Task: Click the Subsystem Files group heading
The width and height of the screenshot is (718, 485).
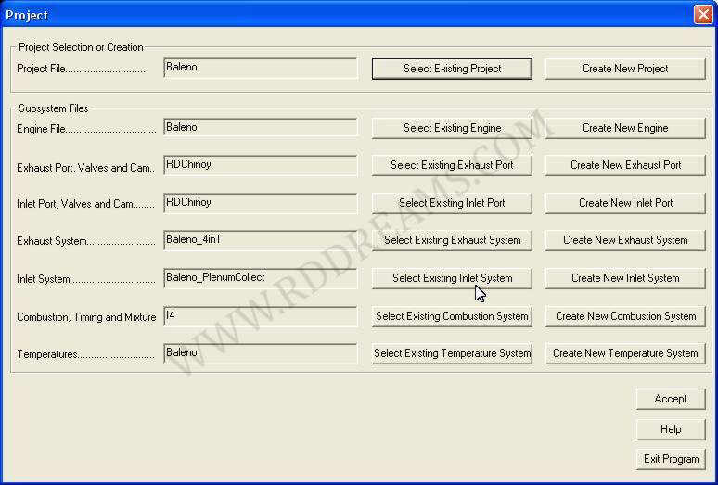Action: (54, 108)
